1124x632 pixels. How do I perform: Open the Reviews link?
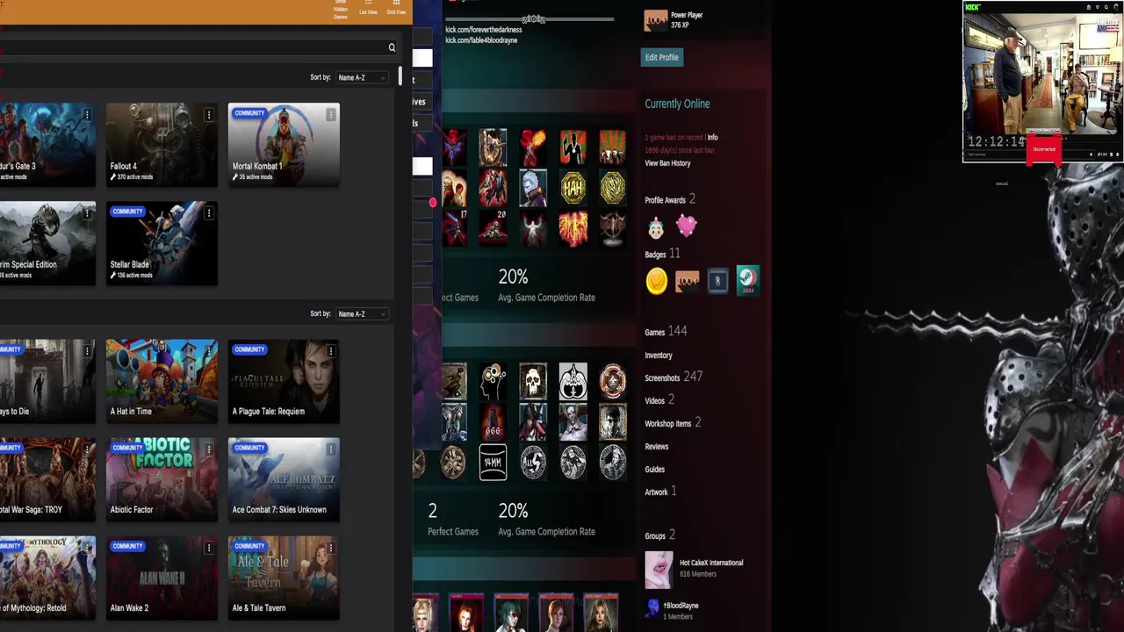(x=657, y=447)
